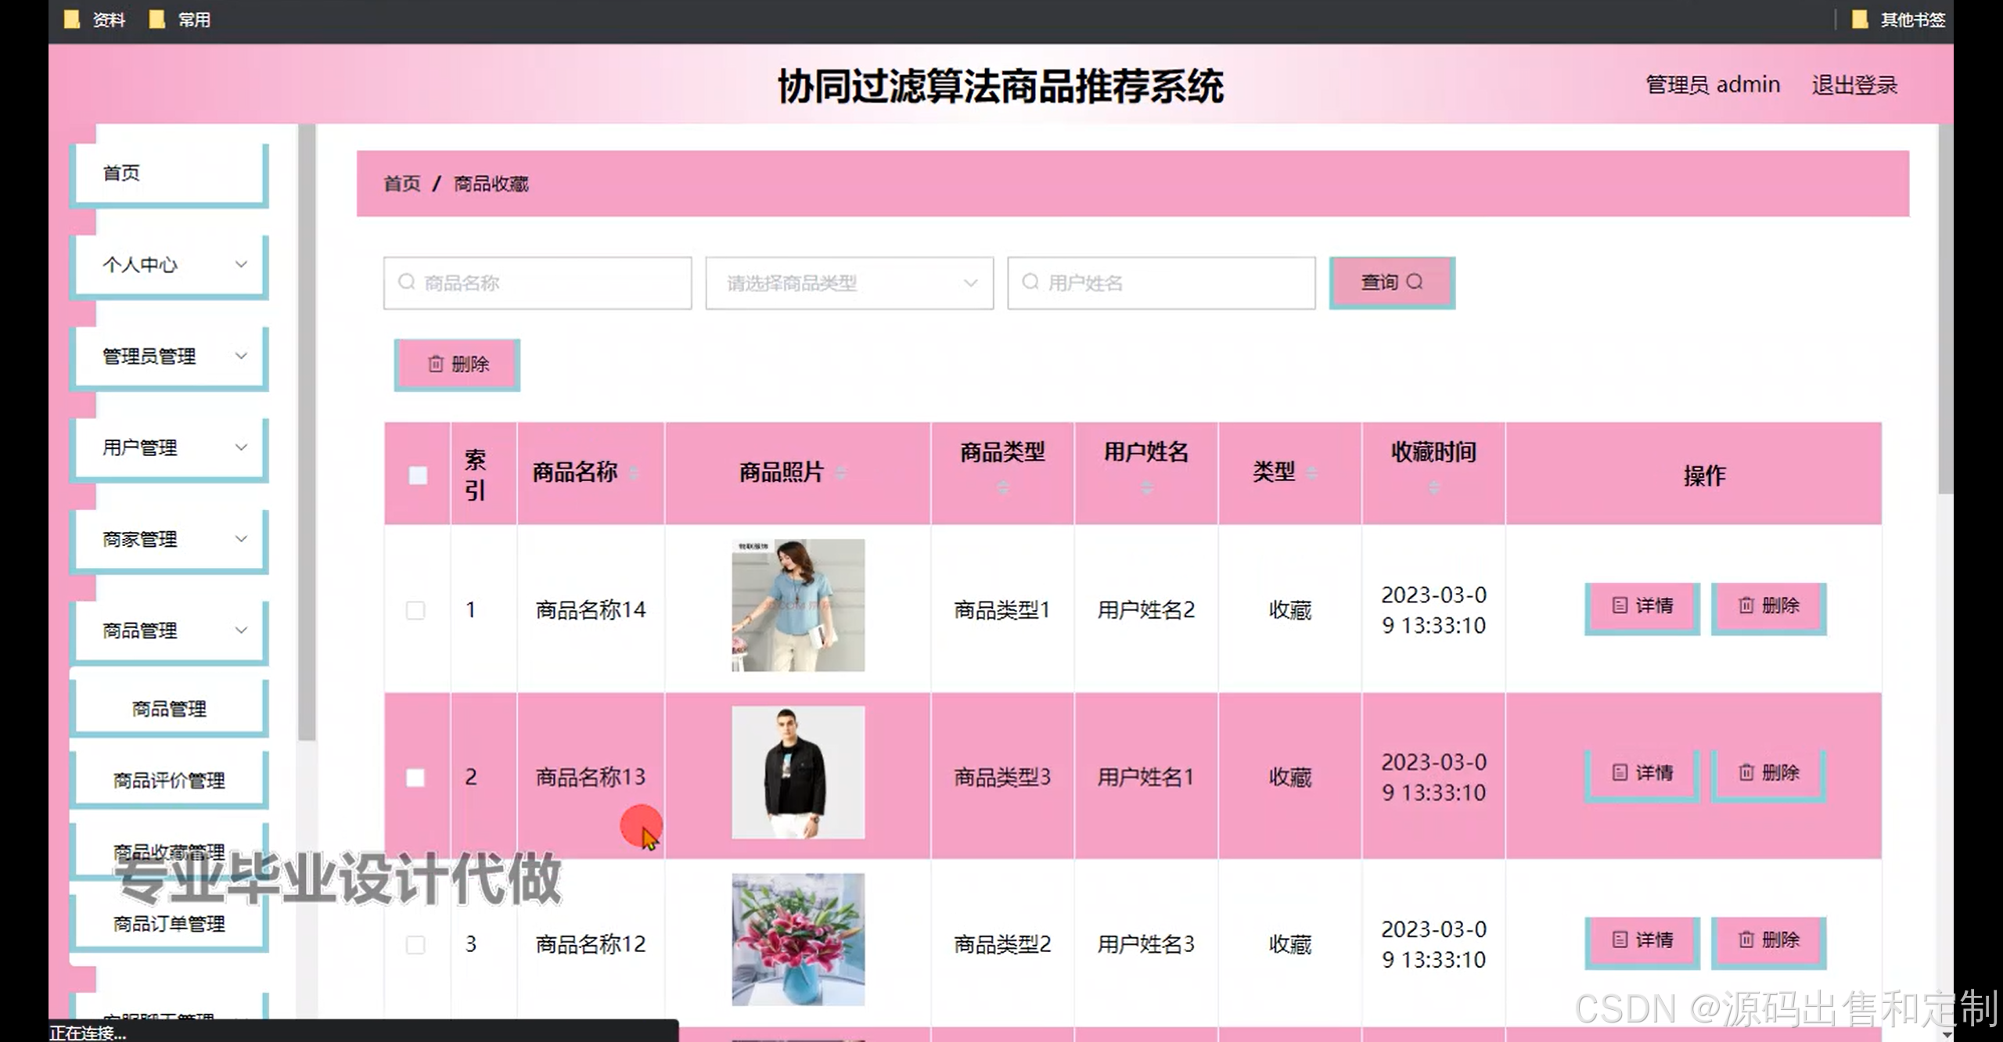Expand the 用户管理 sidebar menu

[169, 448]
